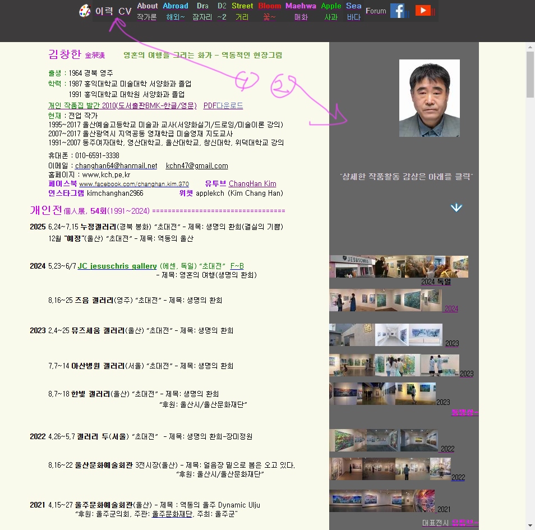Viewport: 535px width, 530px height.
Task: Click the phone number 010-6591-3338
Action: click(x=97, y=155)
